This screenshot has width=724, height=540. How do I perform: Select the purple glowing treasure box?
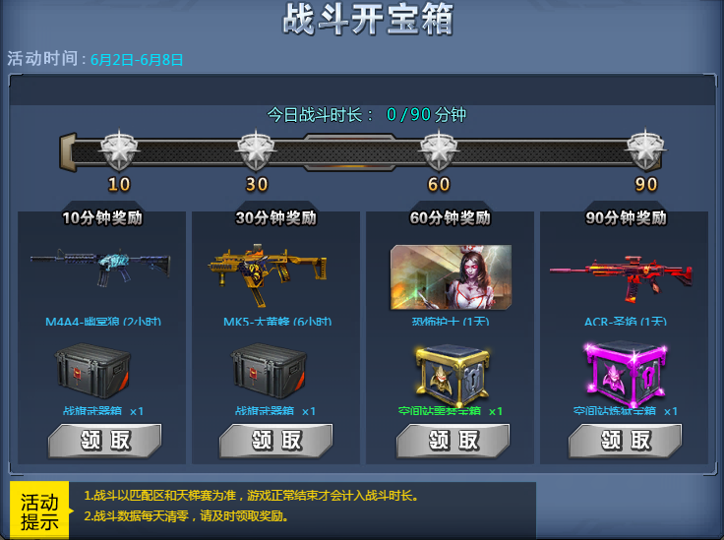click(x=626, y=375)
